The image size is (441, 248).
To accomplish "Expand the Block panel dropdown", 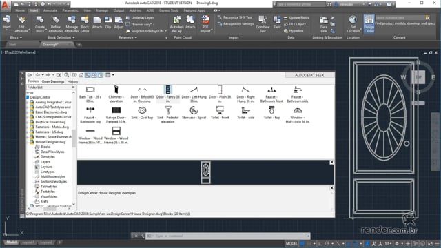I will coord(16,37).
